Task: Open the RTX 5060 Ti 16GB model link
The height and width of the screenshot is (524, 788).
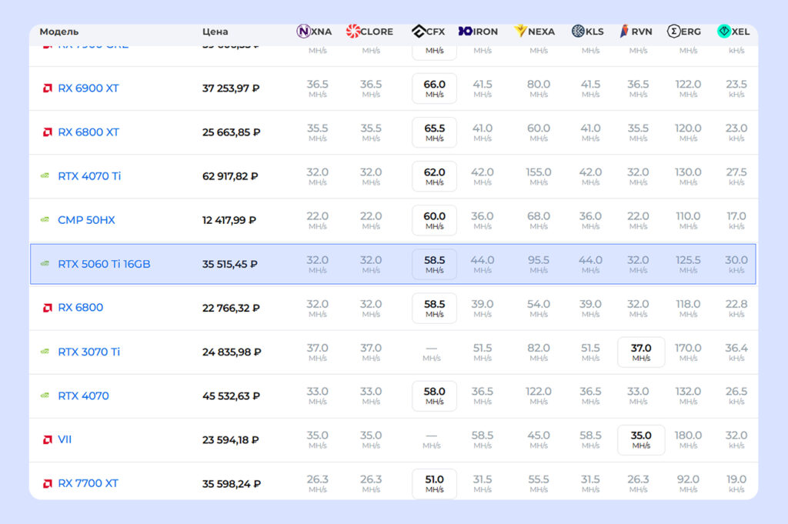Action: [x=104, y=264]
